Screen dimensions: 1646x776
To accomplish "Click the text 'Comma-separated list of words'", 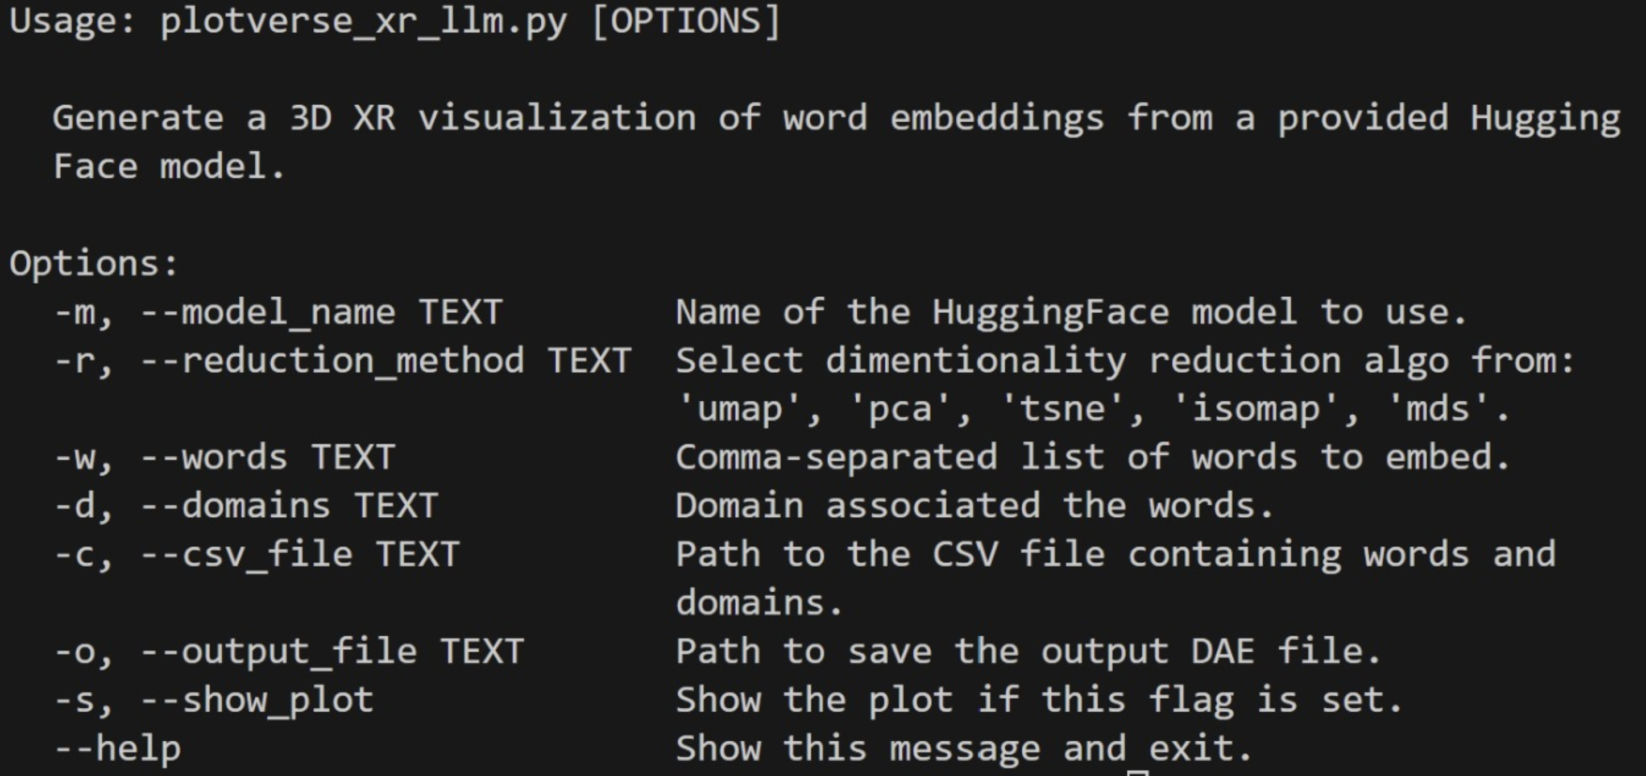I will 986,458.
